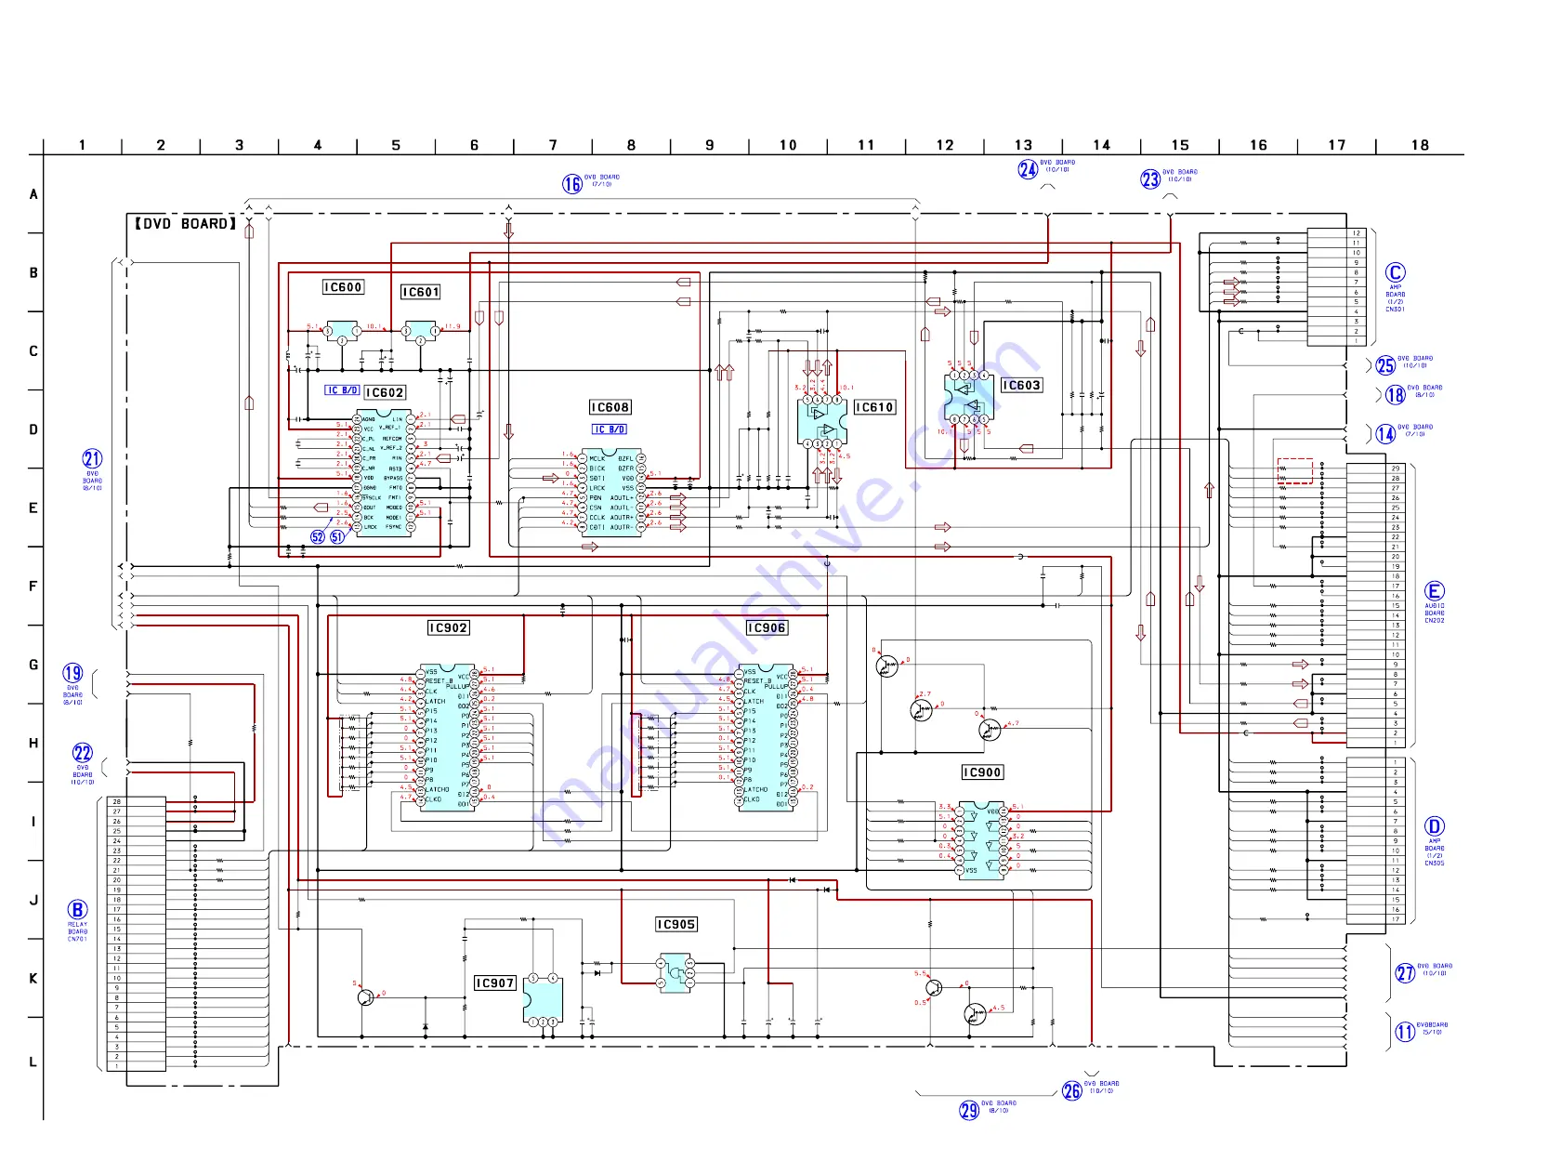
Task: Click grid column number 5
Action: (x=396, y=145)
